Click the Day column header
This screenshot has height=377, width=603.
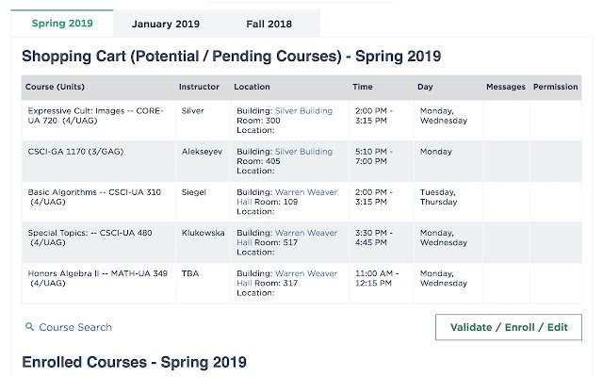pyautogui.click(x=425, y=87)
